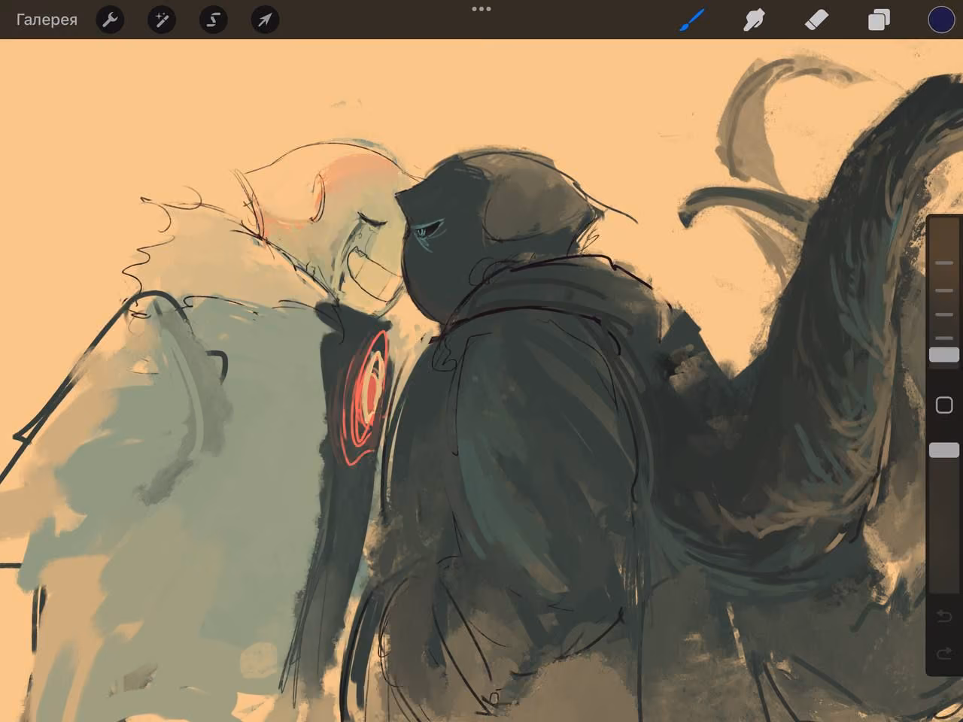Open the Adjustments magic wand menu

point(161,20)
